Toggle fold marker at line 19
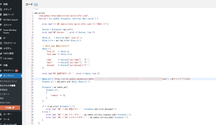 click(x=29, y=62)
